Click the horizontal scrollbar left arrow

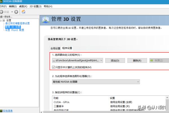coord(41,112)
